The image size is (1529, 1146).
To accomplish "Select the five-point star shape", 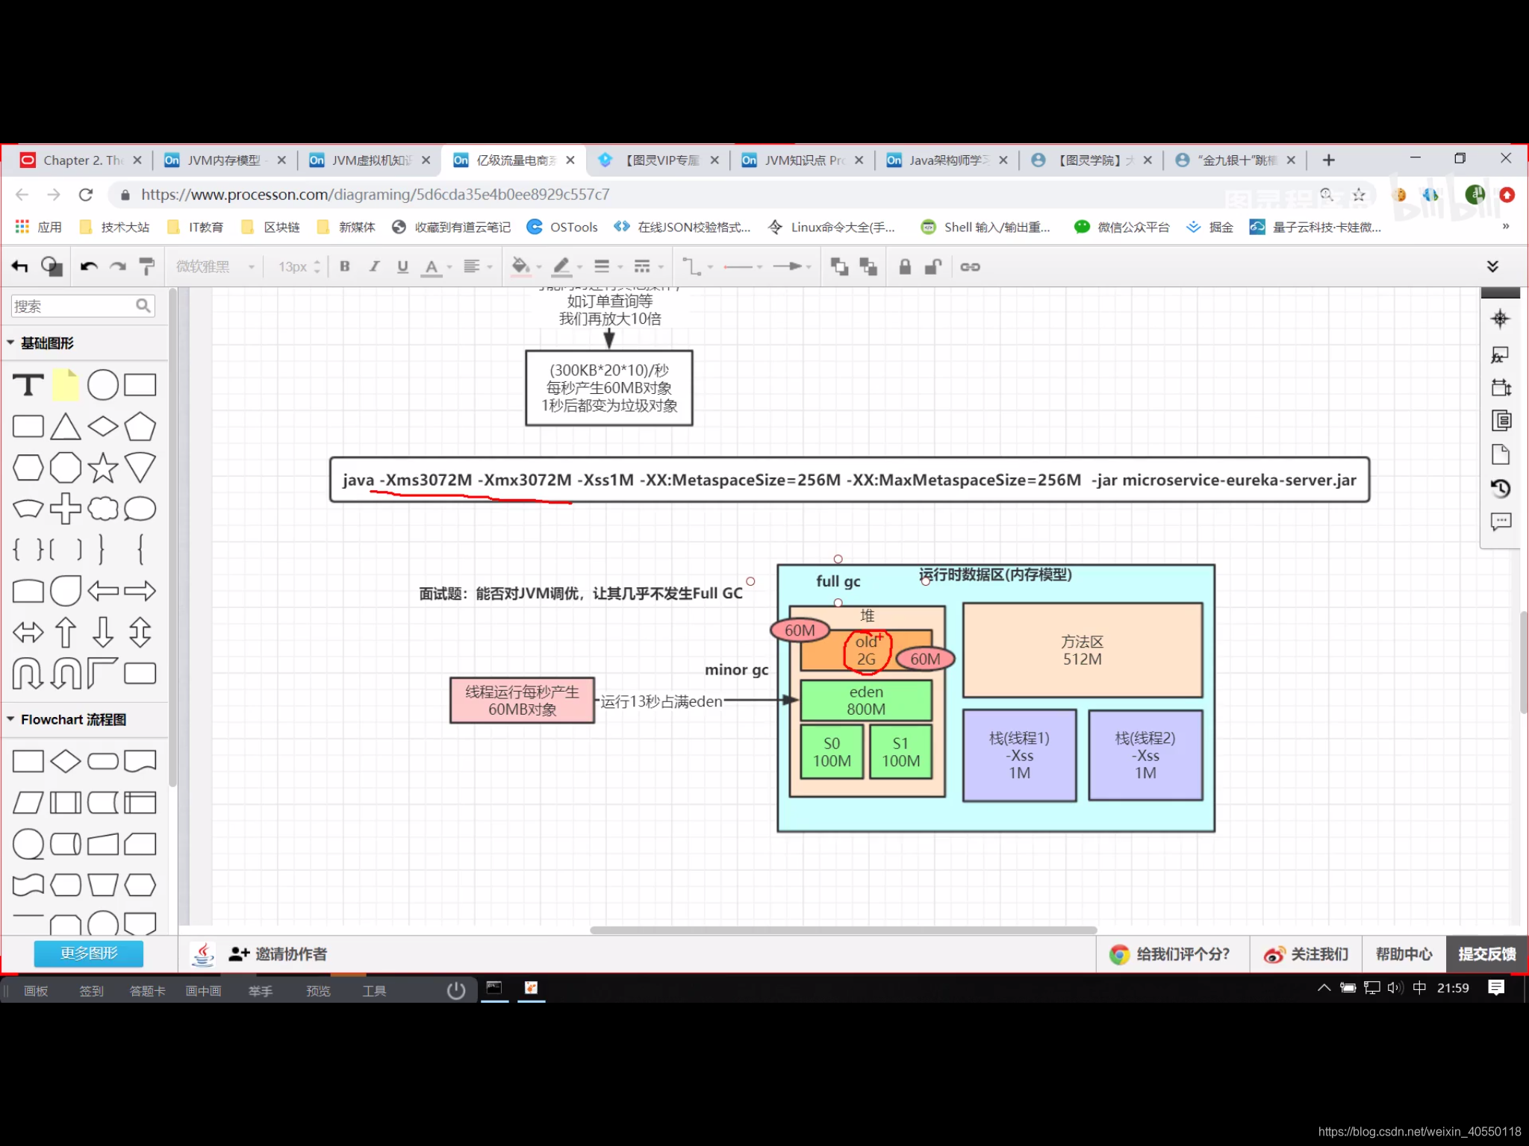I will [x=103, y=468].
